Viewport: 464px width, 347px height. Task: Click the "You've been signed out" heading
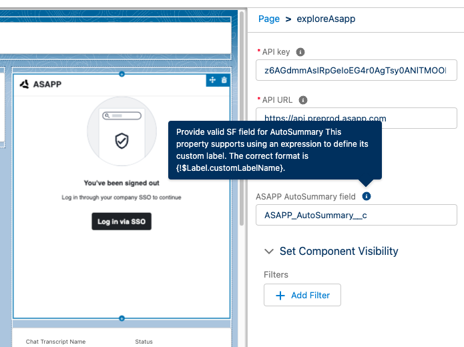click(122, 183)
